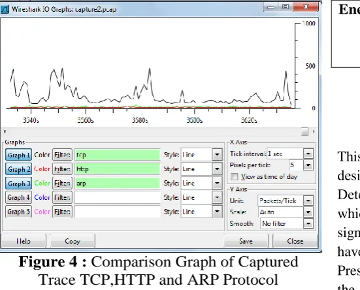Focus the tcp filter field
The image size is (360, 290).
click(118, 155)
